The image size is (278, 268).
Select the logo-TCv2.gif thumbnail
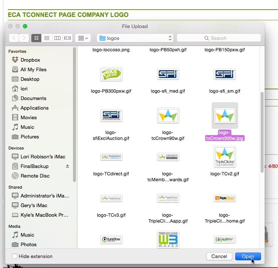click(225, 157)
